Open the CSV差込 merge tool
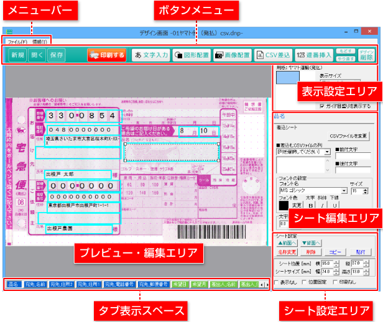Screen dimensions: 383x322 click(x=274, y=55)
